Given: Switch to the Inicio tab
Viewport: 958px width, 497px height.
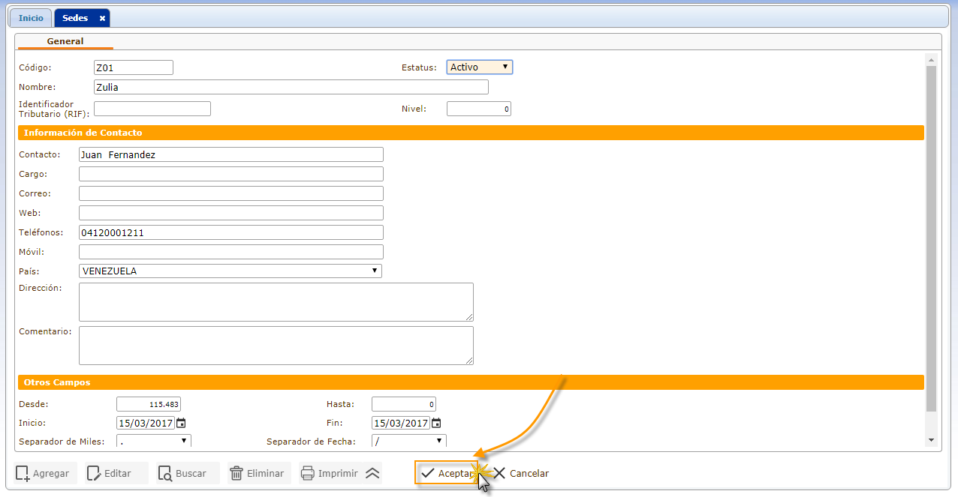Looking at the screenshot, I should click(32, 18).
